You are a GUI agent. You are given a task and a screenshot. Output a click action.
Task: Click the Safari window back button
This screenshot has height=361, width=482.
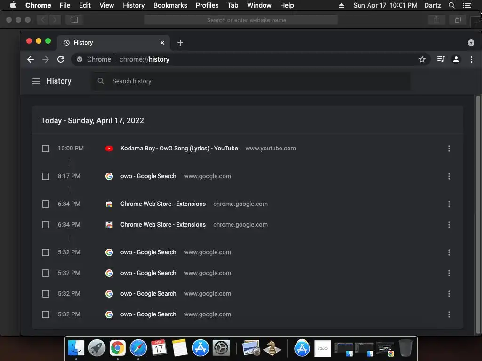click(x=43, y=20)
